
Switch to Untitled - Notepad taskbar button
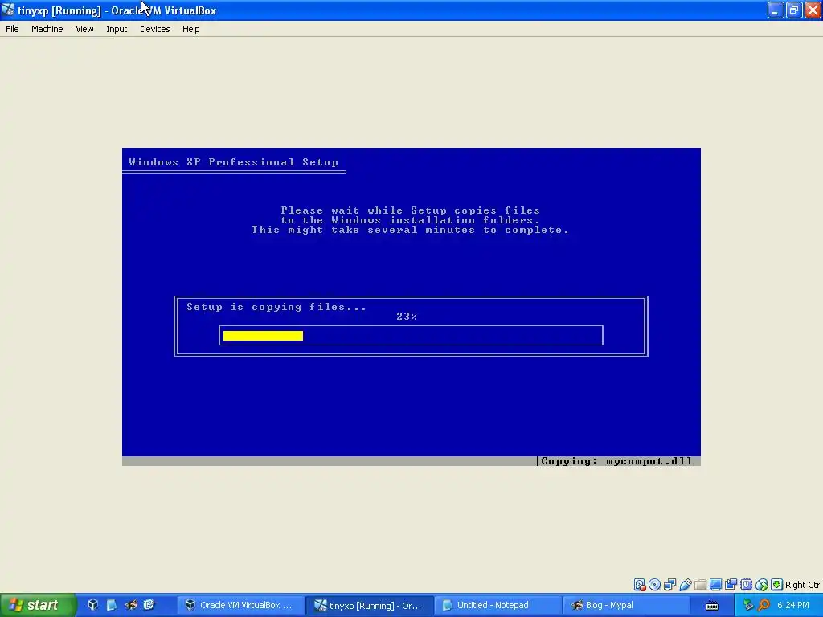point(497,605)
